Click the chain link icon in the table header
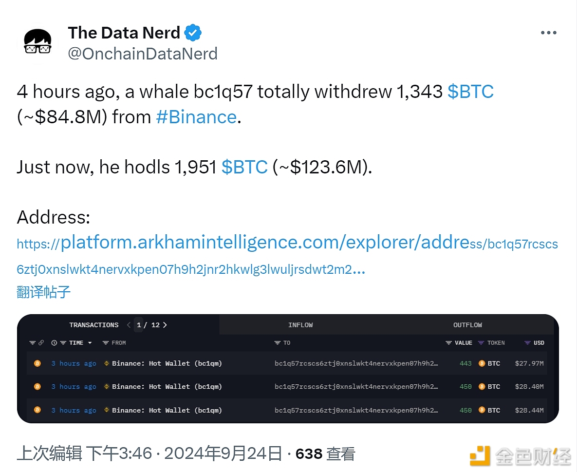Screen dimensions: 577x472 41,342
